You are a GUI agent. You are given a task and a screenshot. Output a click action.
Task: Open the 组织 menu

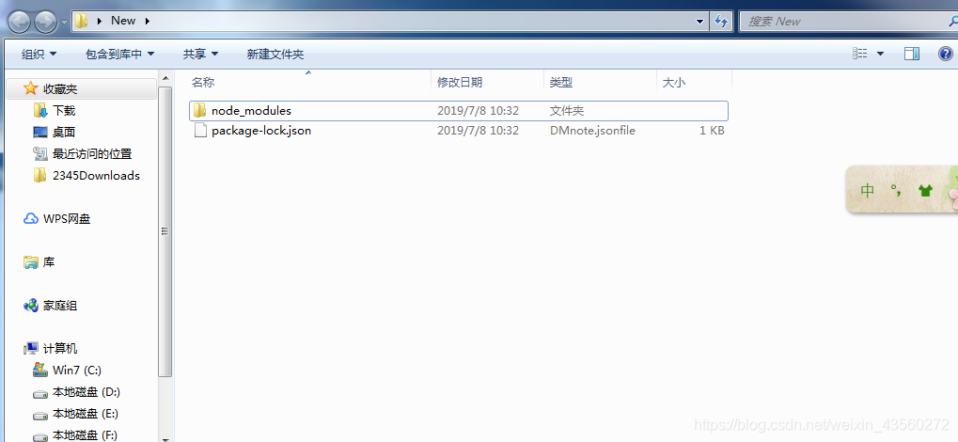[39, 54]
